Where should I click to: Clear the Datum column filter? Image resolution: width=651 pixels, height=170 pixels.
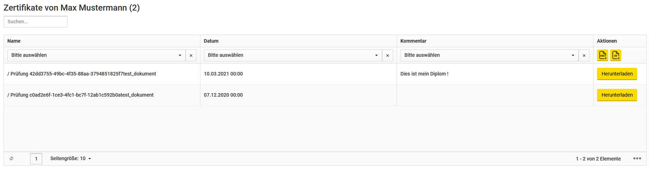387,55
